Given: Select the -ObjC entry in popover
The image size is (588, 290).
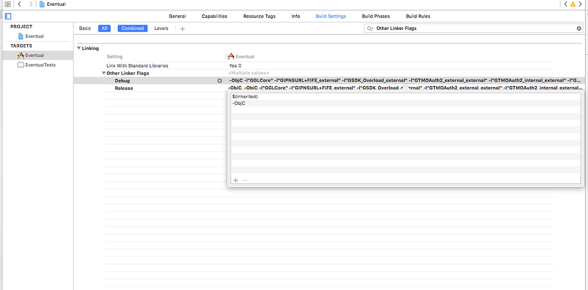Looking at the screenshot, I should 405,103.
